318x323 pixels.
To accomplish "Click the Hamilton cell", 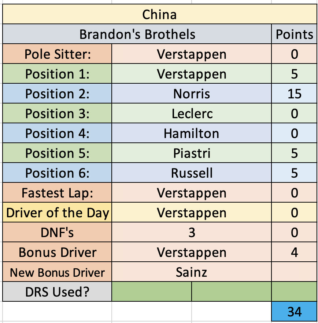I will point(192,133).
